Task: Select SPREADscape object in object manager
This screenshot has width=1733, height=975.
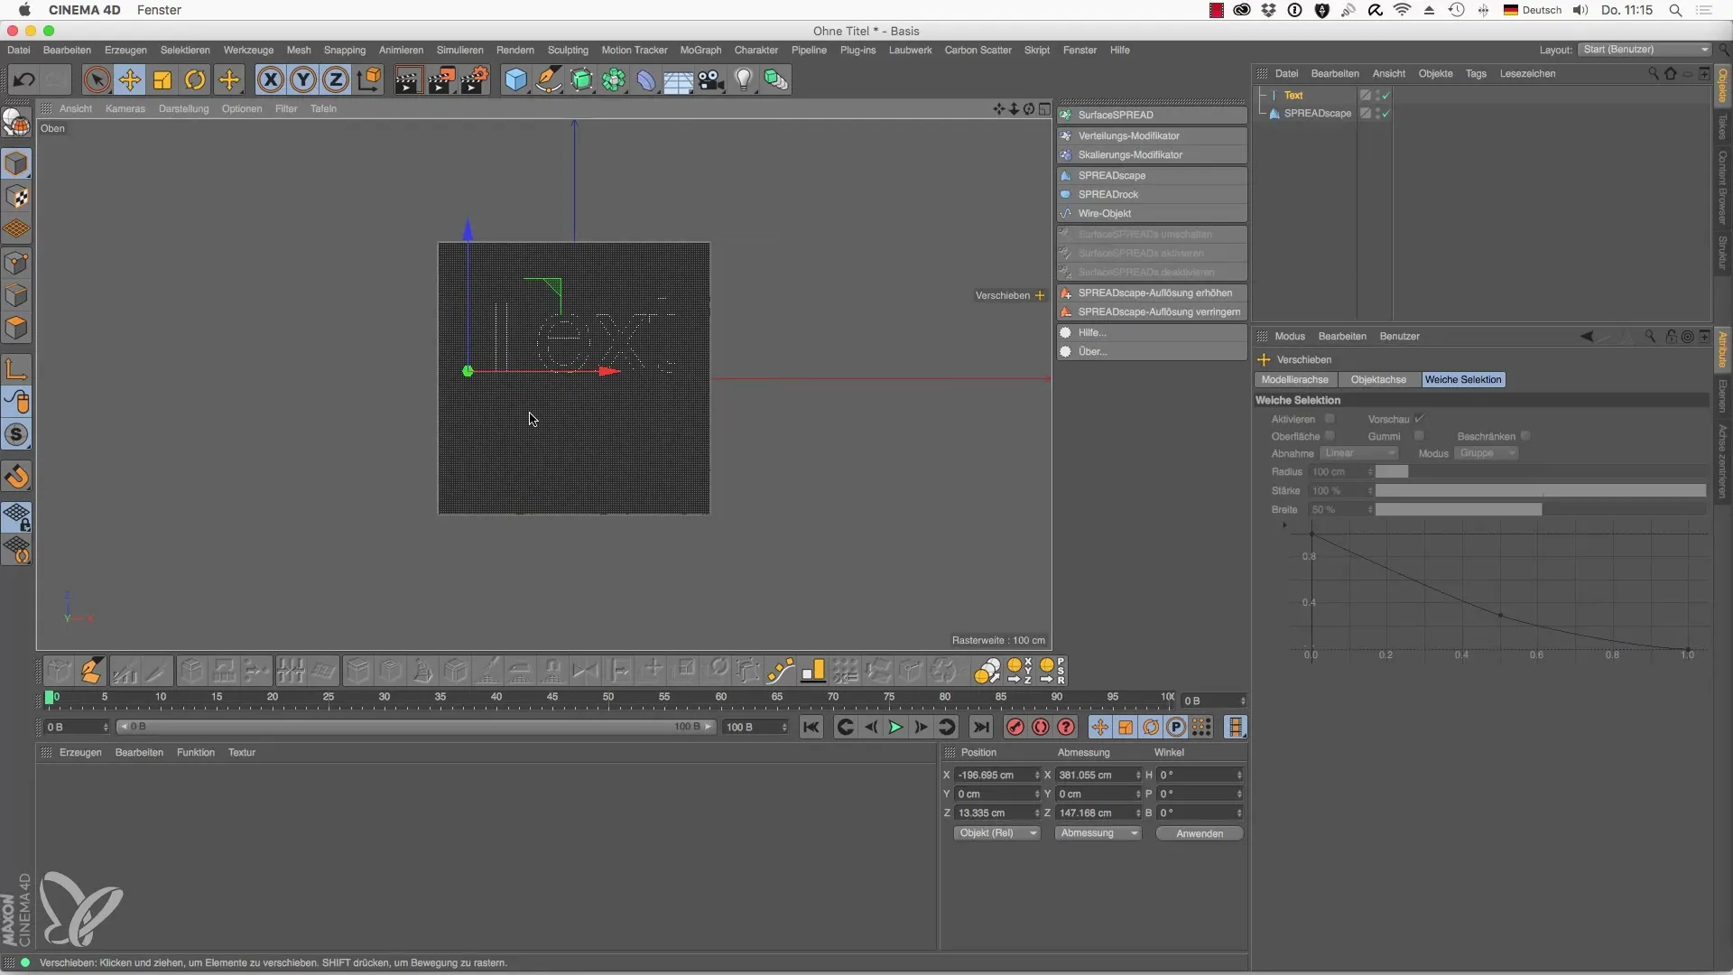Action: 1317,114
